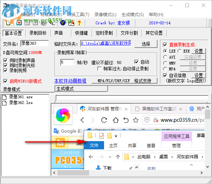This screenshot has height=184, width=212.
Task: Switch to the 录制目标 tab
Action: point(38,33)
